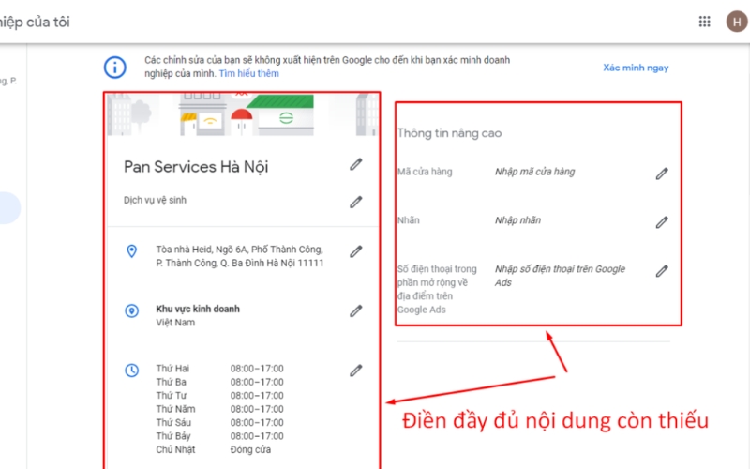Viewport: 750px width, 469px height.
Task: Click the Nhập nhãn placeholder
Action: [x=517, y=220]
